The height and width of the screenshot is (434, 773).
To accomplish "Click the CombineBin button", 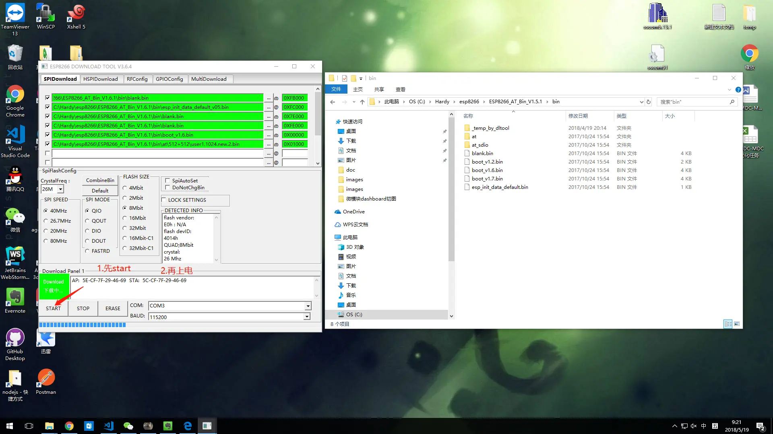I will click(100, 180).
